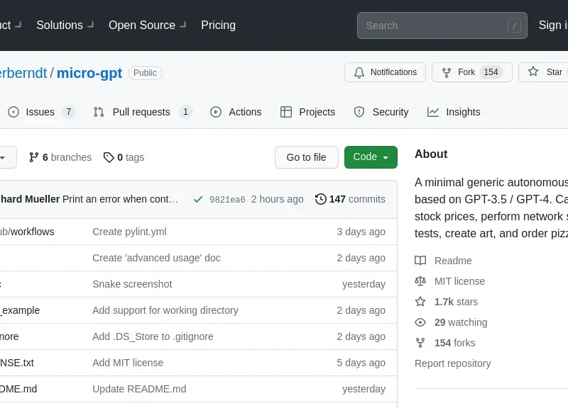Expand the green Code dropdown
The width and height of the screenshot is (568, 408).
pyautogui.click(x=370, y=157)
